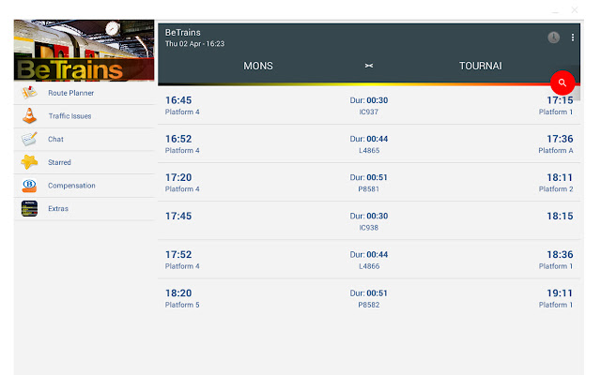Click the Extras departure board icon
The width and height of the screenshot is (601, 375).
(x=29, y=208)
